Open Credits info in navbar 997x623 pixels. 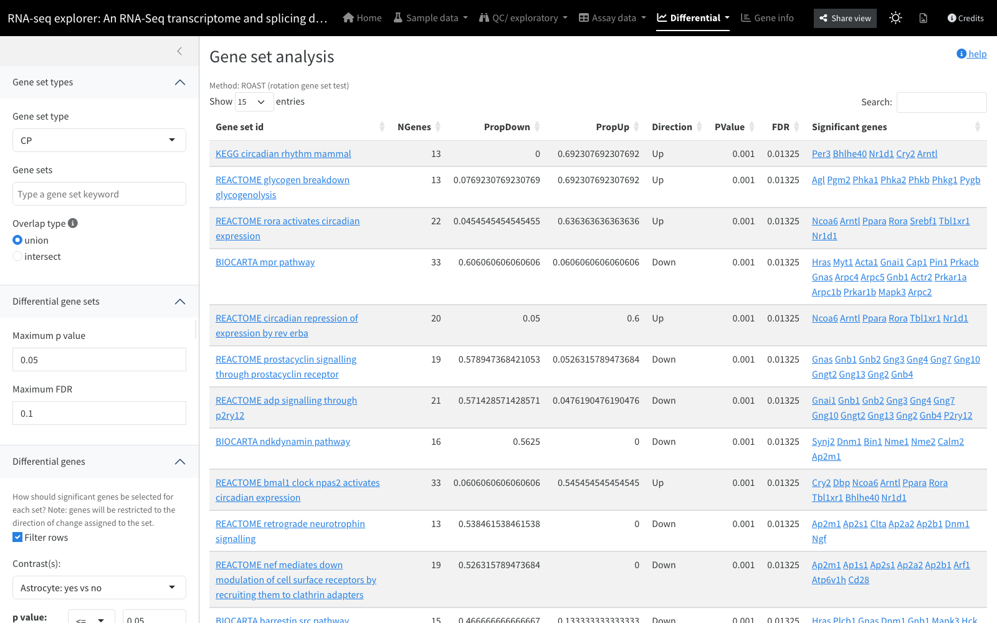(965, 18)
